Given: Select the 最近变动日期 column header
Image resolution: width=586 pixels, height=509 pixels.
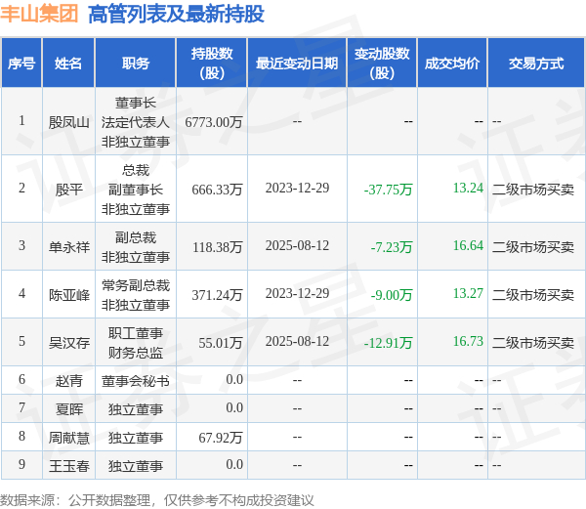Looking at the screenshot, I should point(297,64).
